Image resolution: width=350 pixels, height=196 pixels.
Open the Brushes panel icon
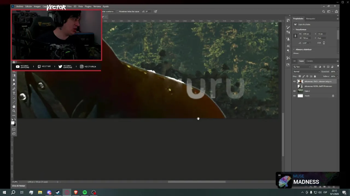288,27
